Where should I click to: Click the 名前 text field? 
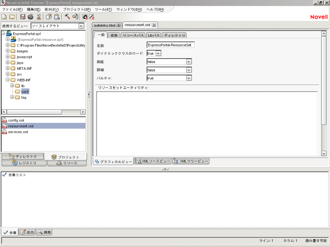[170, 45]
